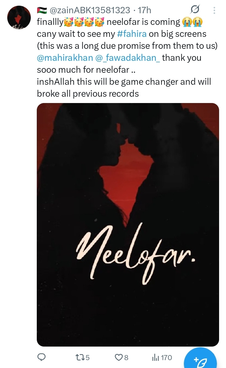Screen dimensions: 226x368
Task: Click the retweet count of 5
Action: coord(87,357)
